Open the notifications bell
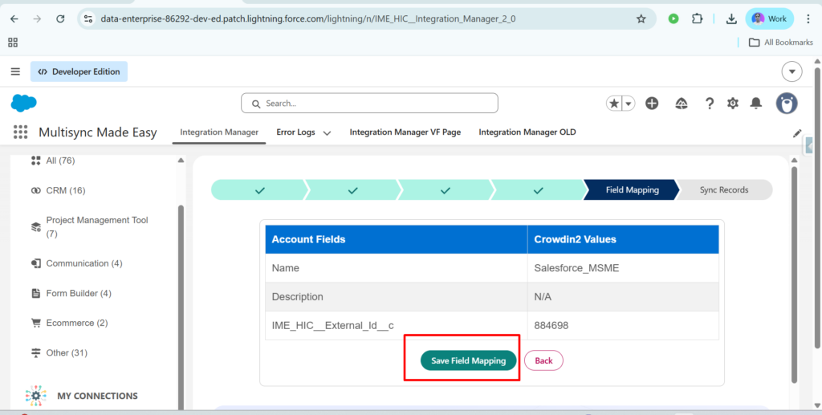 (x=755, y=104)
